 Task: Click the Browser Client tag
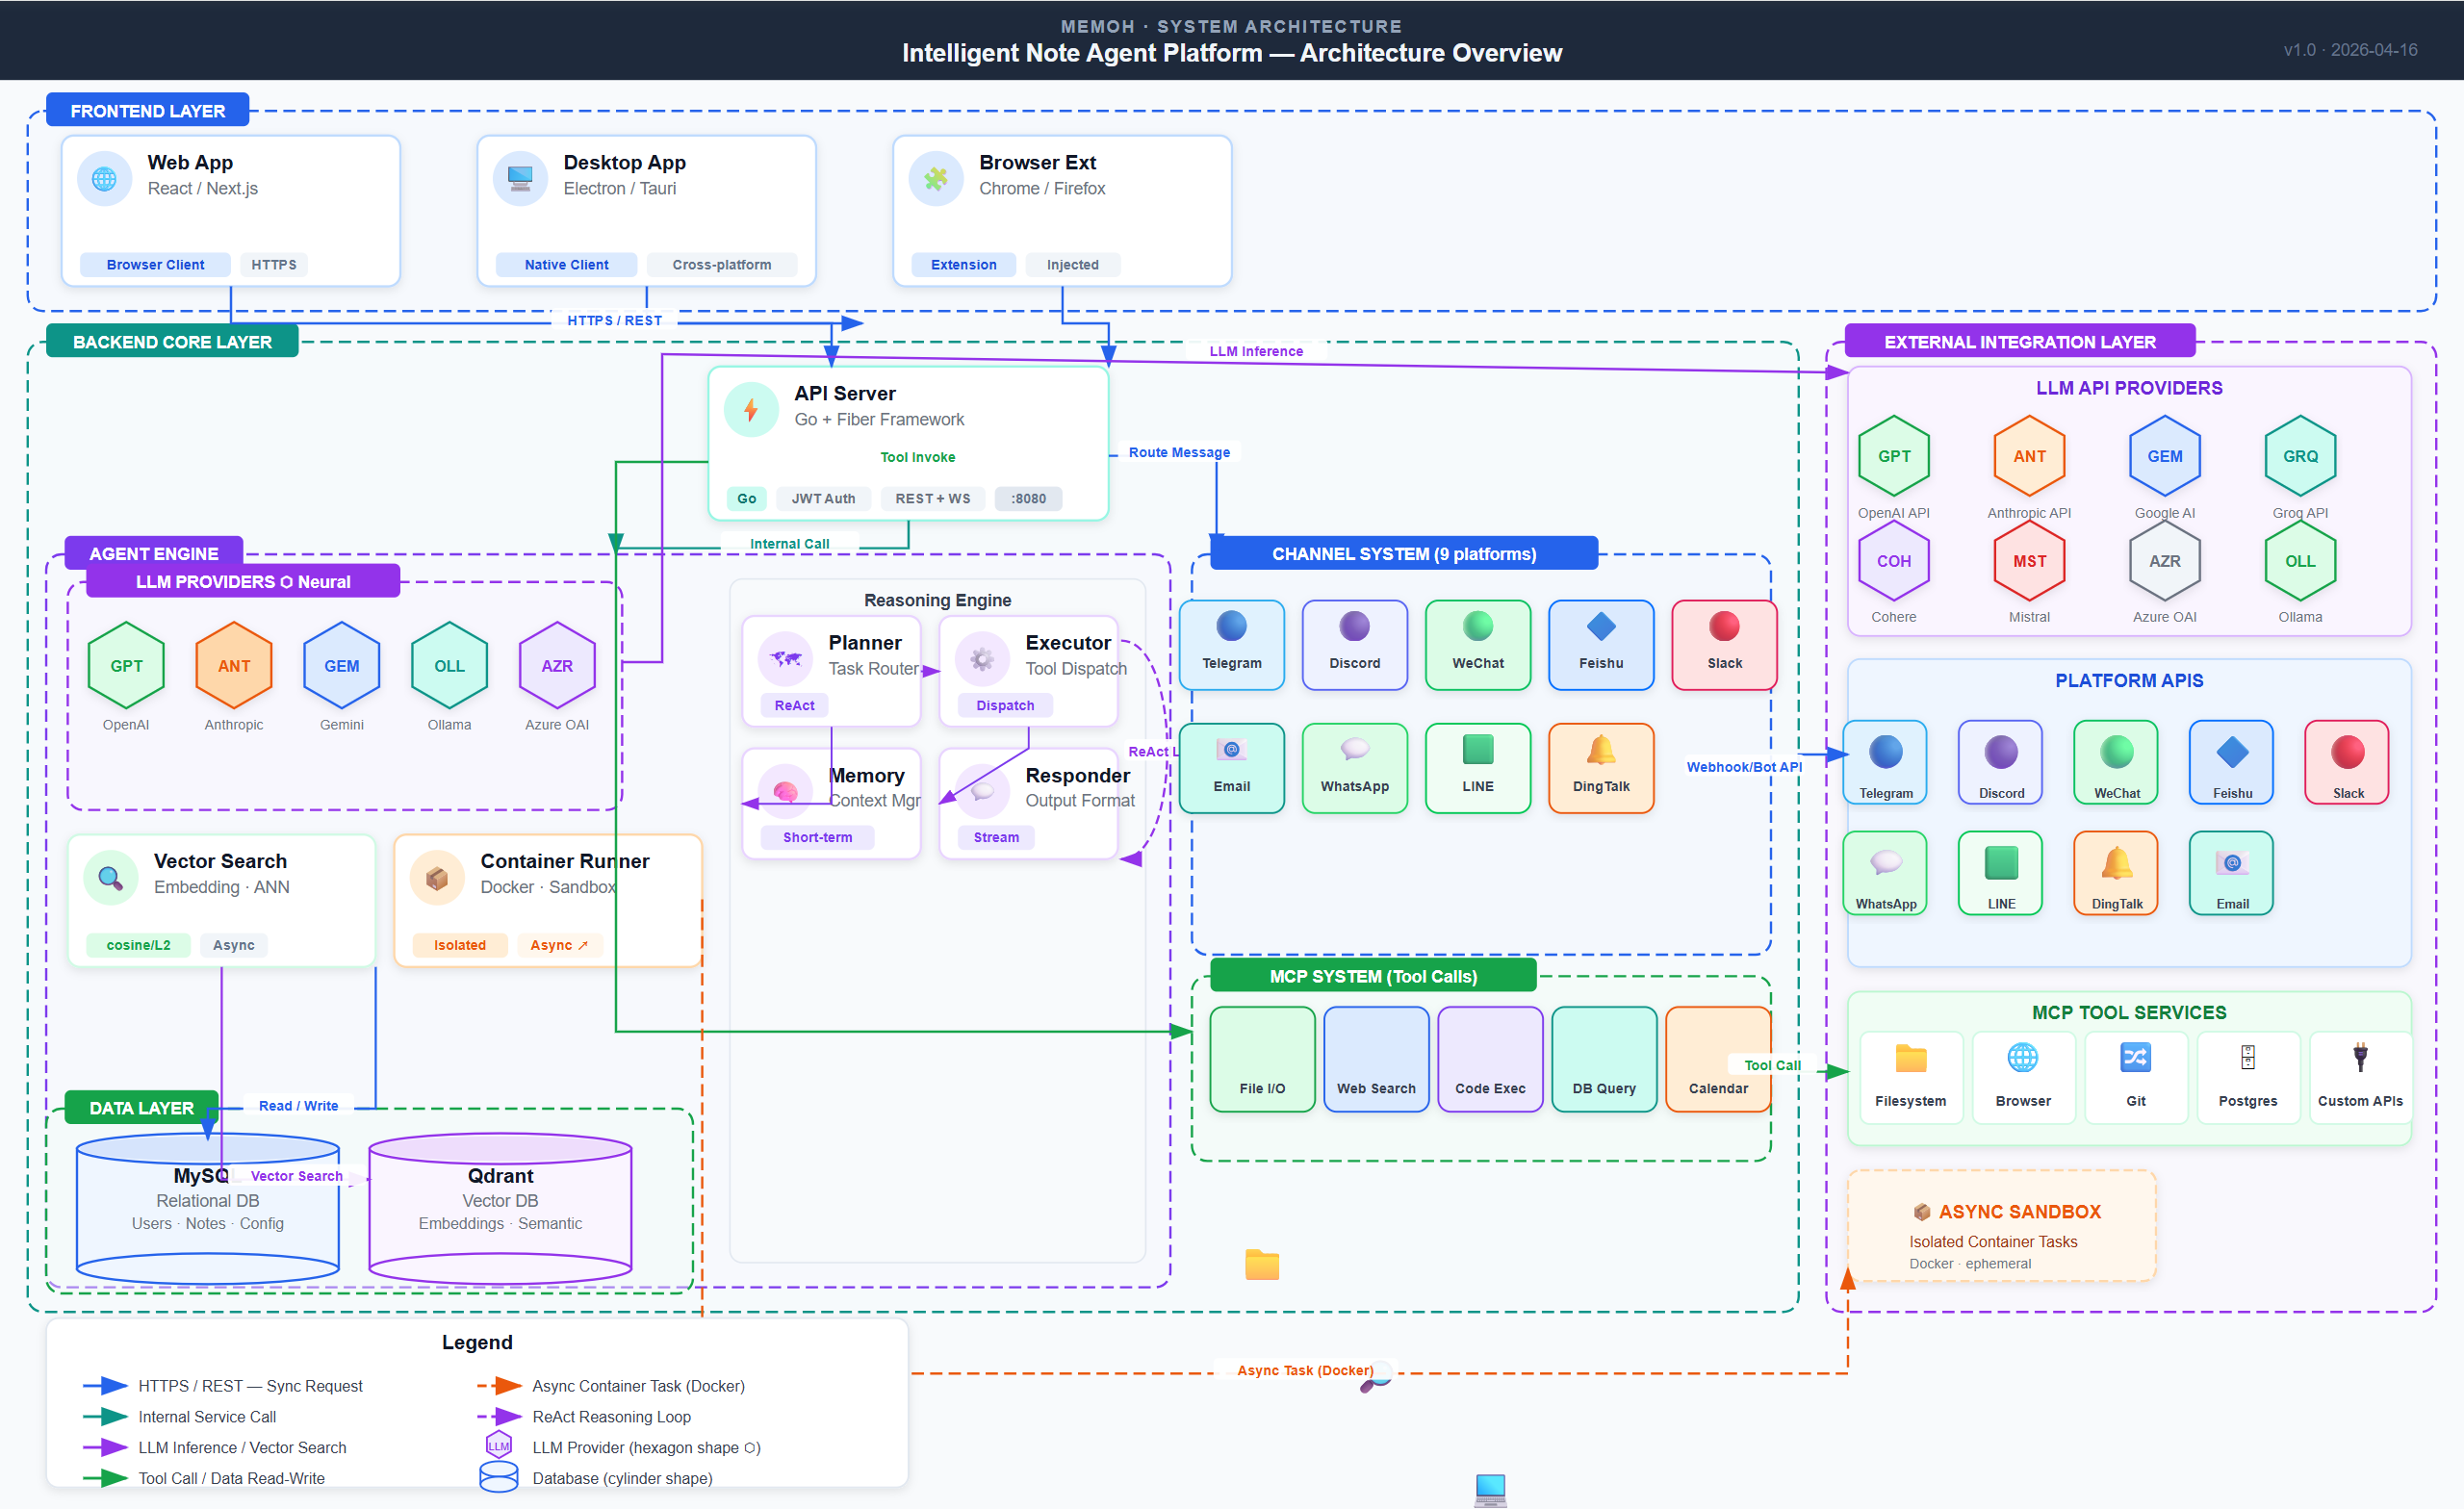(155, 265)
